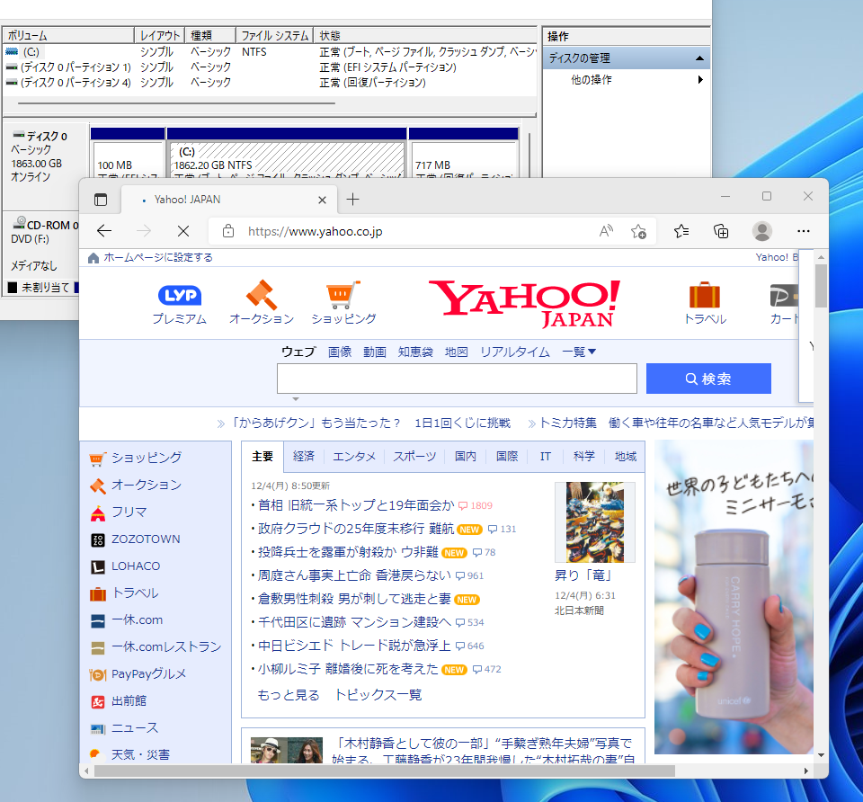This screenshot has height=802, width=863.
Task: Collapse ディスクの管理 in Disk Management actions pane
Action: tap(699, 58)
